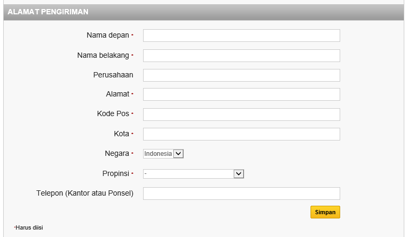The height and width of the screenshot is (237, 408).
Task: Click the 'Harus diisi' required-field note
Action: [29, 227]
